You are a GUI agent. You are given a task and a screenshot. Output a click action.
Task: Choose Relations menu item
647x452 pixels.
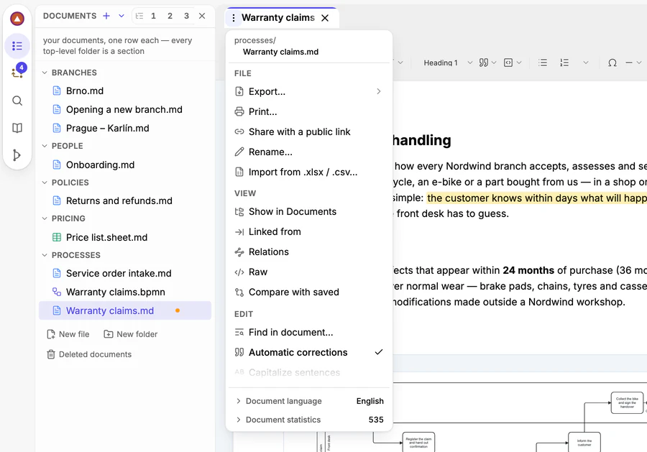coord(308,252)
